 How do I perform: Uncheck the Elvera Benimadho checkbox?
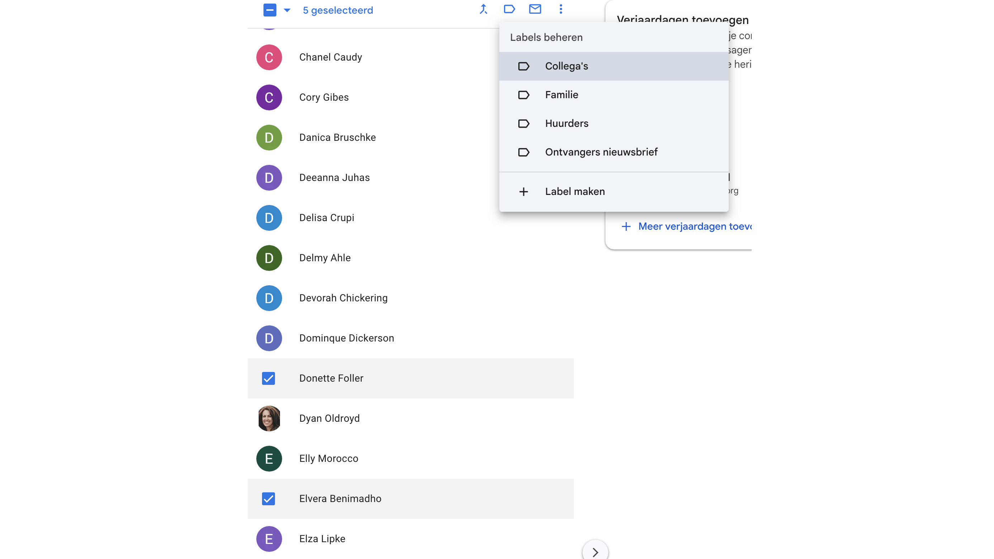pyautogui.click(x=268, y=498)
